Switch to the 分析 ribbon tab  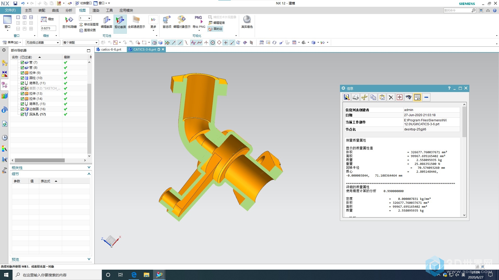tap(69, 10)
